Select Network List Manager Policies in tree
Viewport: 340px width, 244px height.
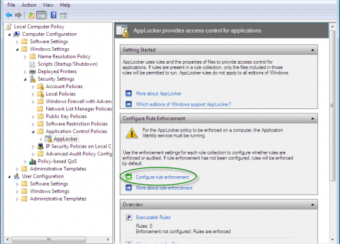click(x=79, y=109)
